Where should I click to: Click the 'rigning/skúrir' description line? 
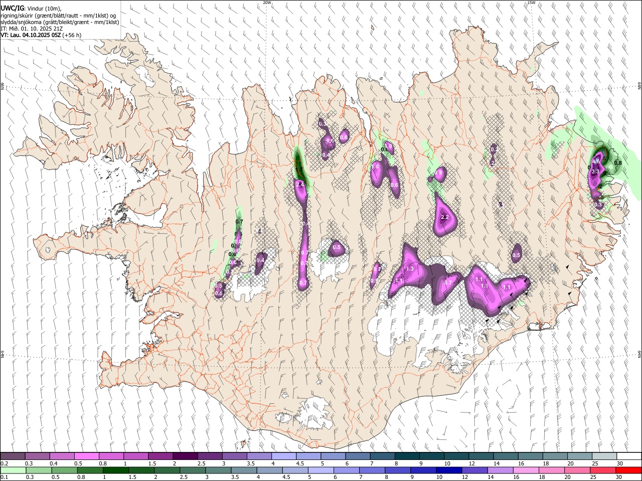[x=58, y=15]
